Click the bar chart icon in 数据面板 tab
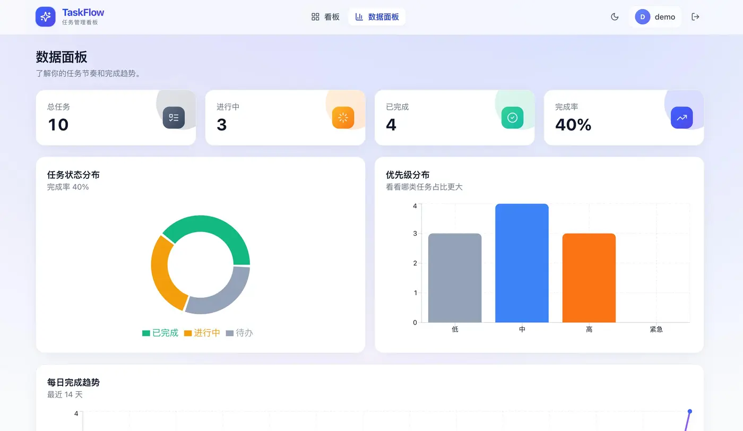The height and width of the screenshot is (431, 743). pos(359,16)
